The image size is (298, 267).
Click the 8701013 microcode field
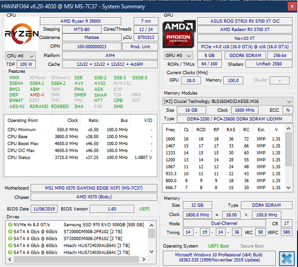(146, 38)
